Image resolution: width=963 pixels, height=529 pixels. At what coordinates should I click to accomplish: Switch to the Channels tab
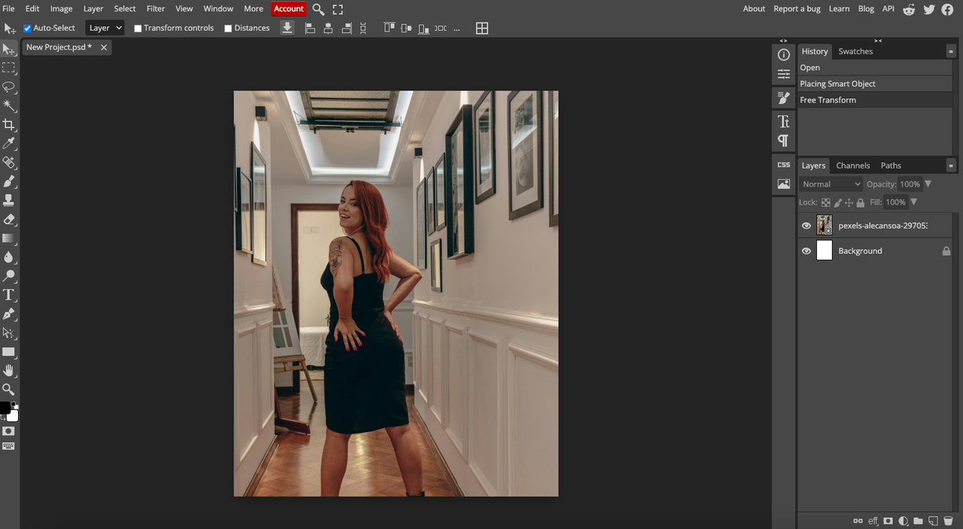coord(852,166)
